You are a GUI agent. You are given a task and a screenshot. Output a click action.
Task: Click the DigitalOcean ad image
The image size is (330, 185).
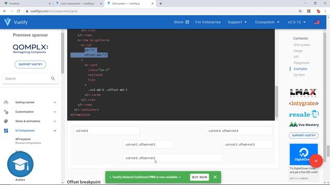(x=304, y=154)
